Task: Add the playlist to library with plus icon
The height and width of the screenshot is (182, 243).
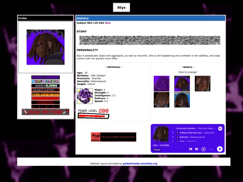Action: pyautogui.click(x=203, y=149)
